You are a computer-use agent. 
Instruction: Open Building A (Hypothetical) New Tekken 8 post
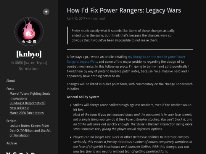point(27,106)
